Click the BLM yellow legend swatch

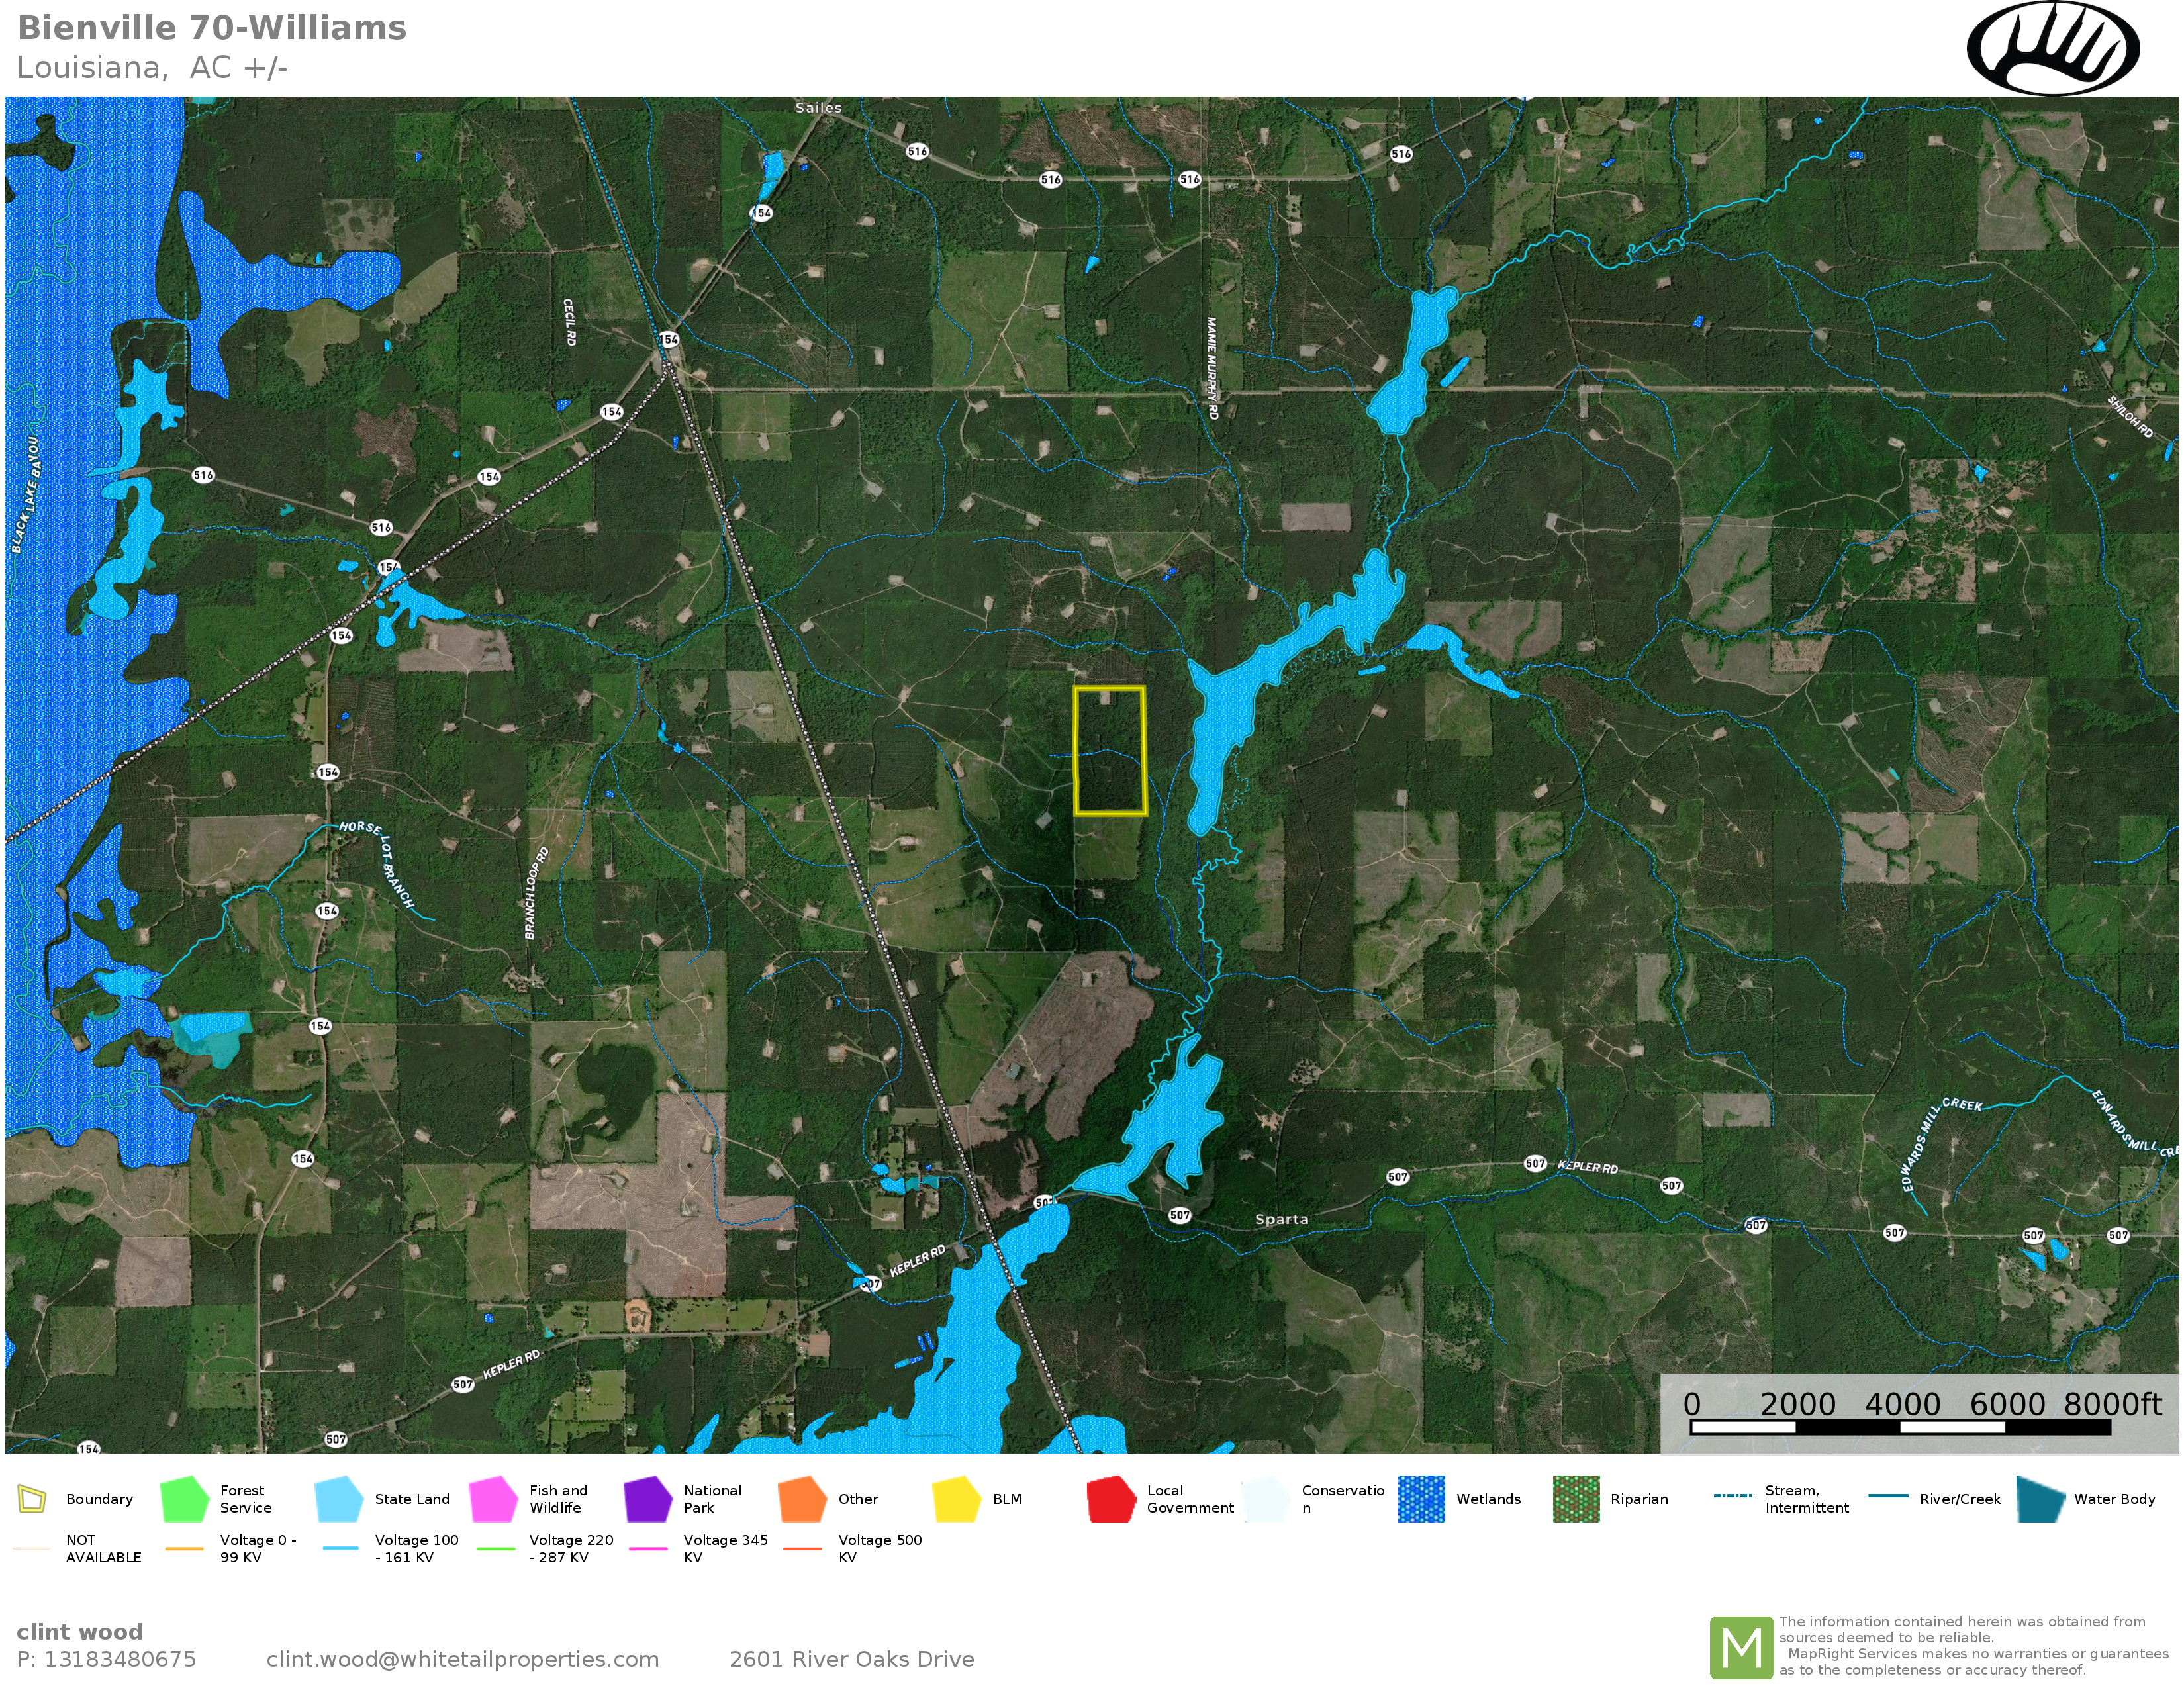[x=956, y=1499]
